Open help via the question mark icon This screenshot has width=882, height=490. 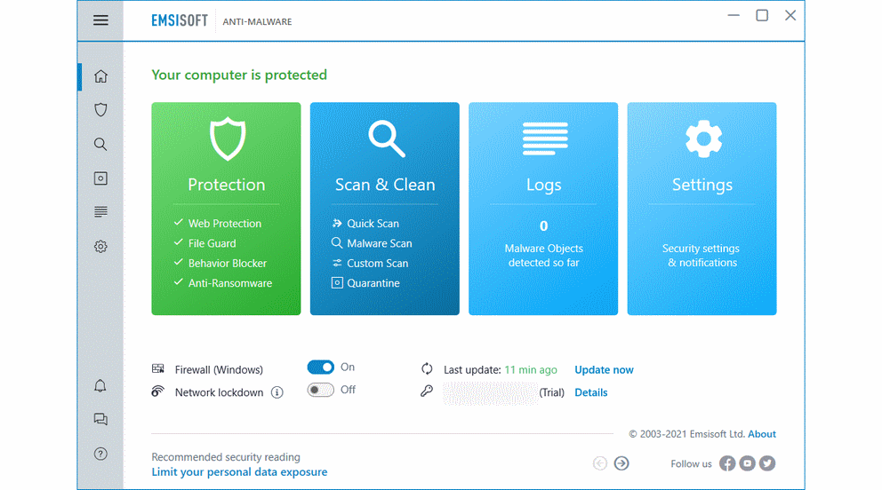click(x=100, y=454)
